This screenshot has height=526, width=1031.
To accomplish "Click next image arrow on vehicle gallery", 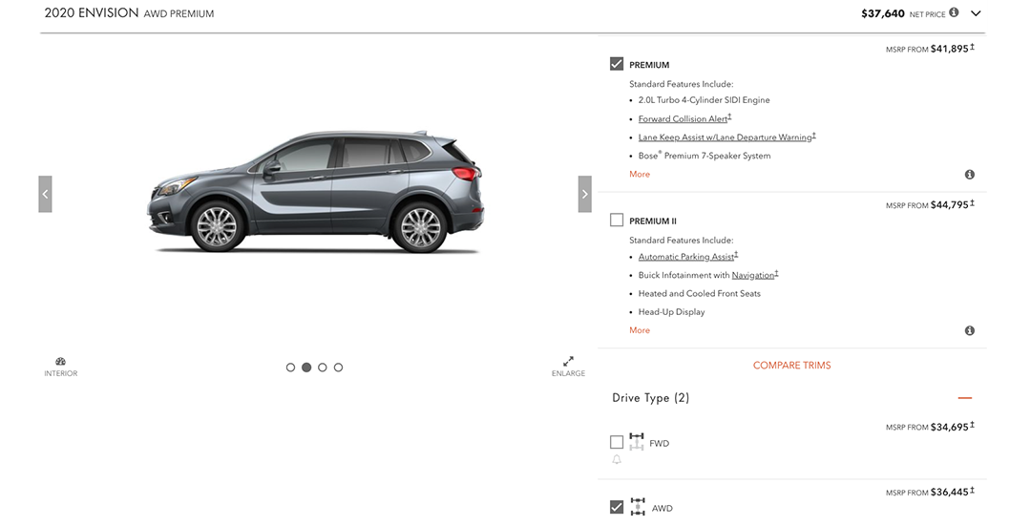I will coord(584,194).
